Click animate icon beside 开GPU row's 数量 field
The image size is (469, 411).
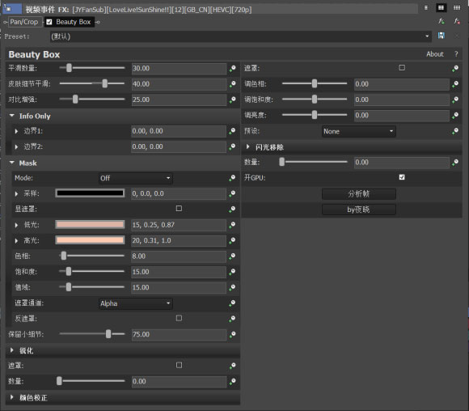(x=455, y=163)
